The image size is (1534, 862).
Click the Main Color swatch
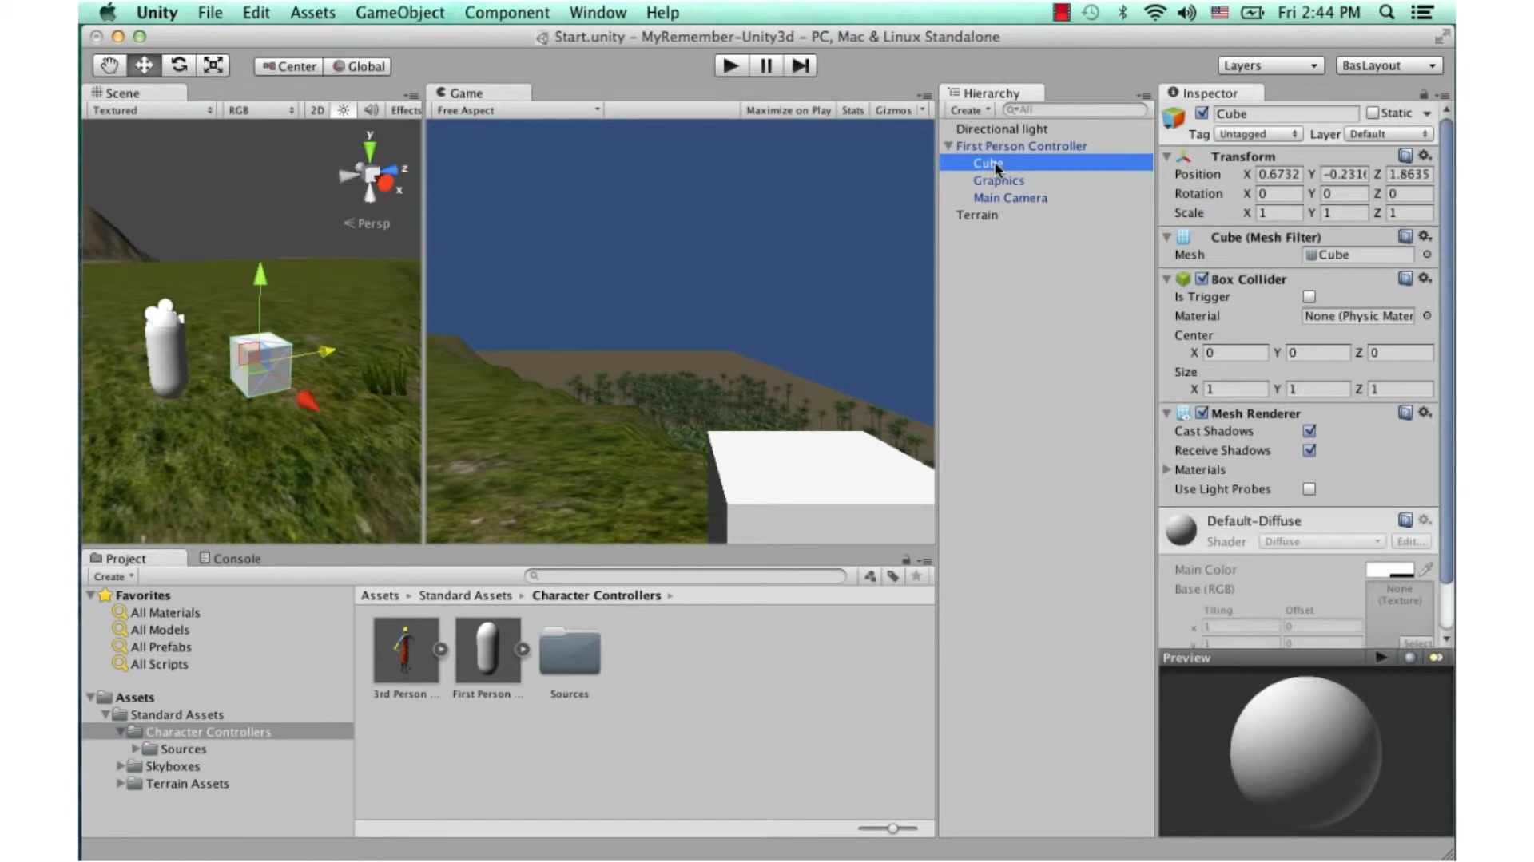tap(1390, 569)
